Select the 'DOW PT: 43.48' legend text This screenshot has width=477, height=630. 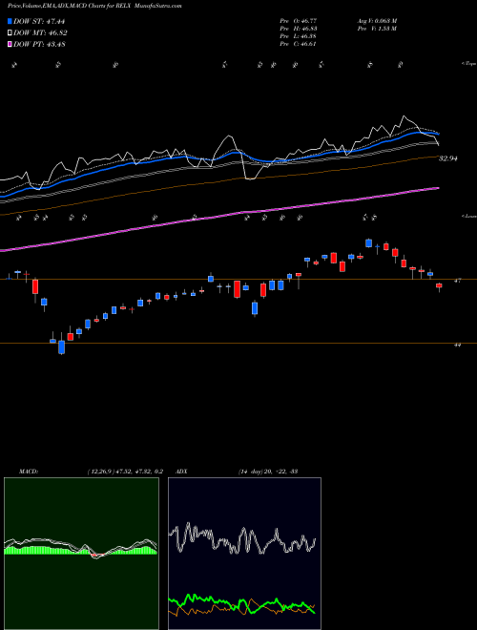pyautogui.click(x=40, y=44)
